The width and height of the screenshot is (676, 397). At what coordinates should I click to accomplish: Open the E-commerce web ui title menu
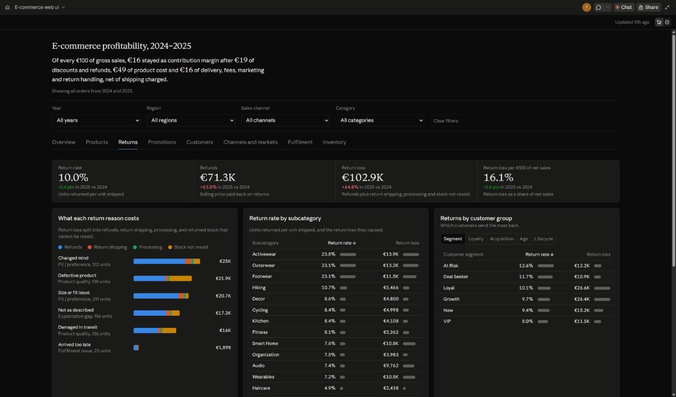pyautogui.click(x=40, y=7)
